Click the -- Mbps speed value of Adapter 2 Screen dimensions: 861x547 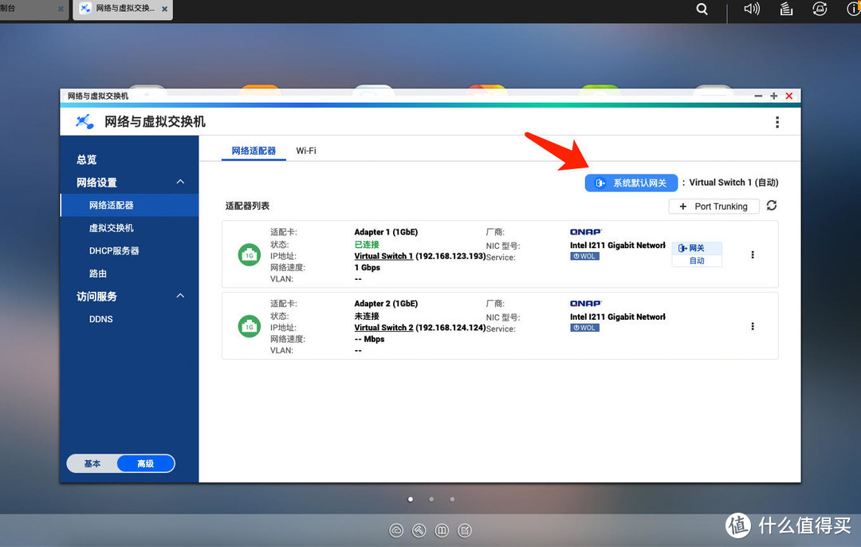tap(369, 339)
